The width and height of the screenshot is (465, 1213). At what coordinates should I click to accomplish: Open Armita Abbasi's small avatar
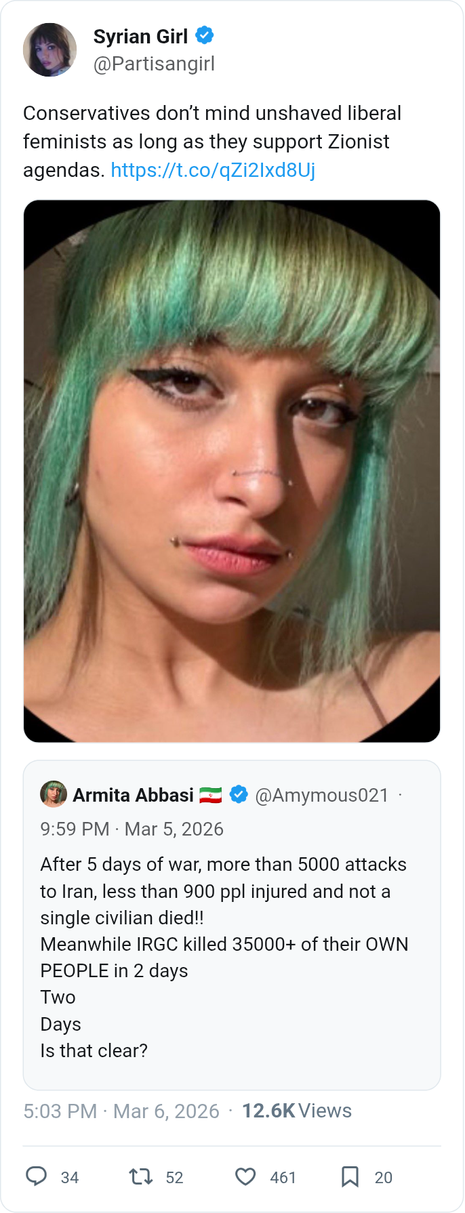[x=54, y=794]
